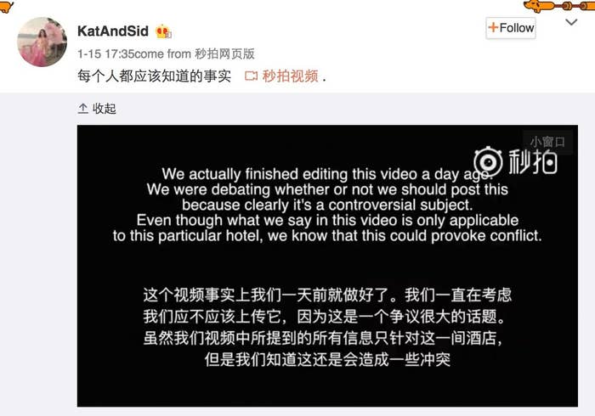This screenshot has height=416, width=595.
Task: Click the badge icon beside KatAndSid
Action: coord(163,31)
